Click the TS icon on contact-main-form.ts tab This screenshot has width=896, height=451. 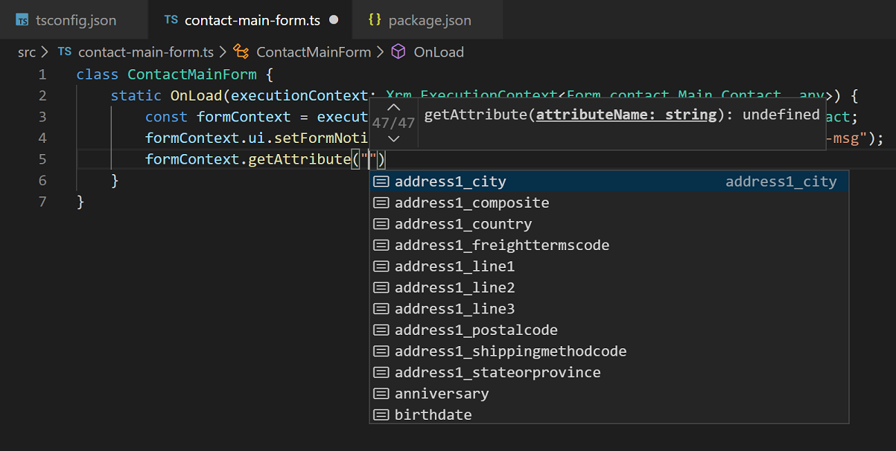pos(171,20)
